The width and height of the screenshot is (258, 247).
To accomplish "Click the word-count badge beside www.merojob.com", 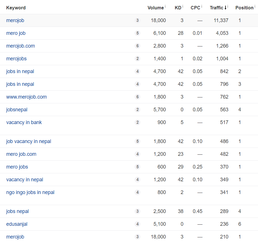I will [x=137, y=97].
